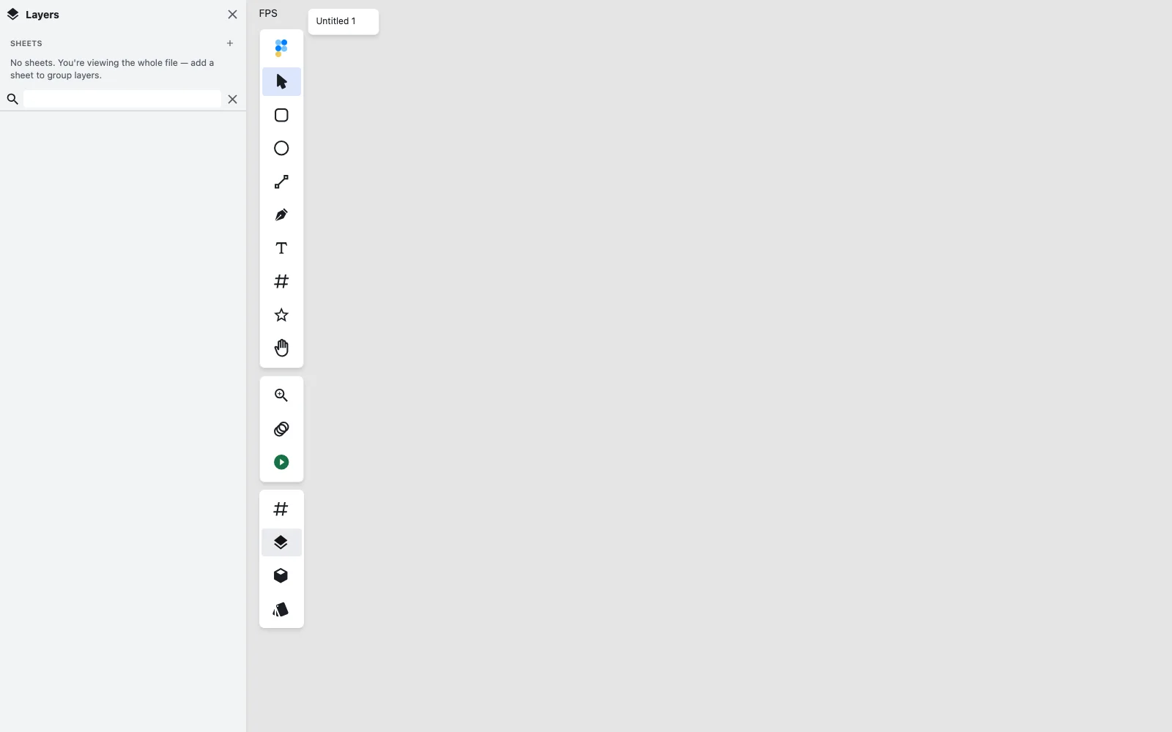Close the Layers panel

click(x=232, y=15)
